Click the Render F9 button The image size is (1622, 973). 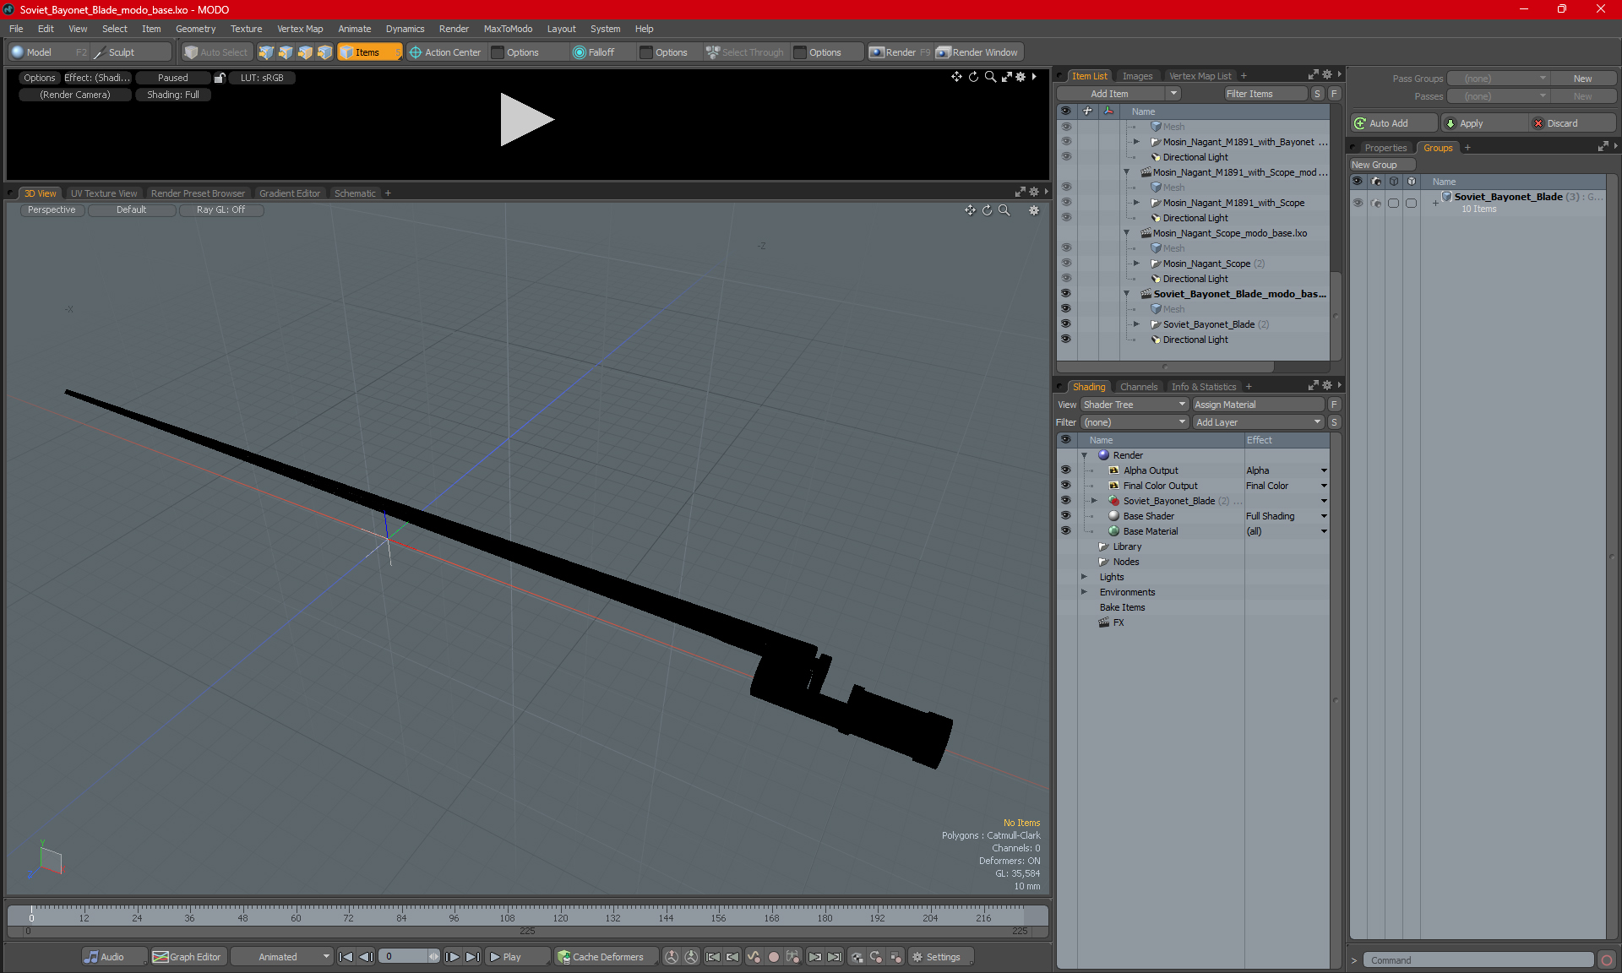pos(900,52)
